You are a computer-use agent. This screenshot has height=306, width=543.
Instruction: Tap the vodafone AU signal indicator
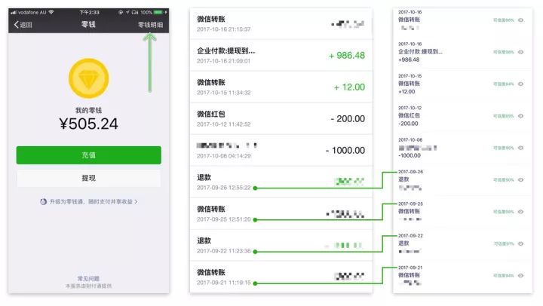[x=29, y=12]
